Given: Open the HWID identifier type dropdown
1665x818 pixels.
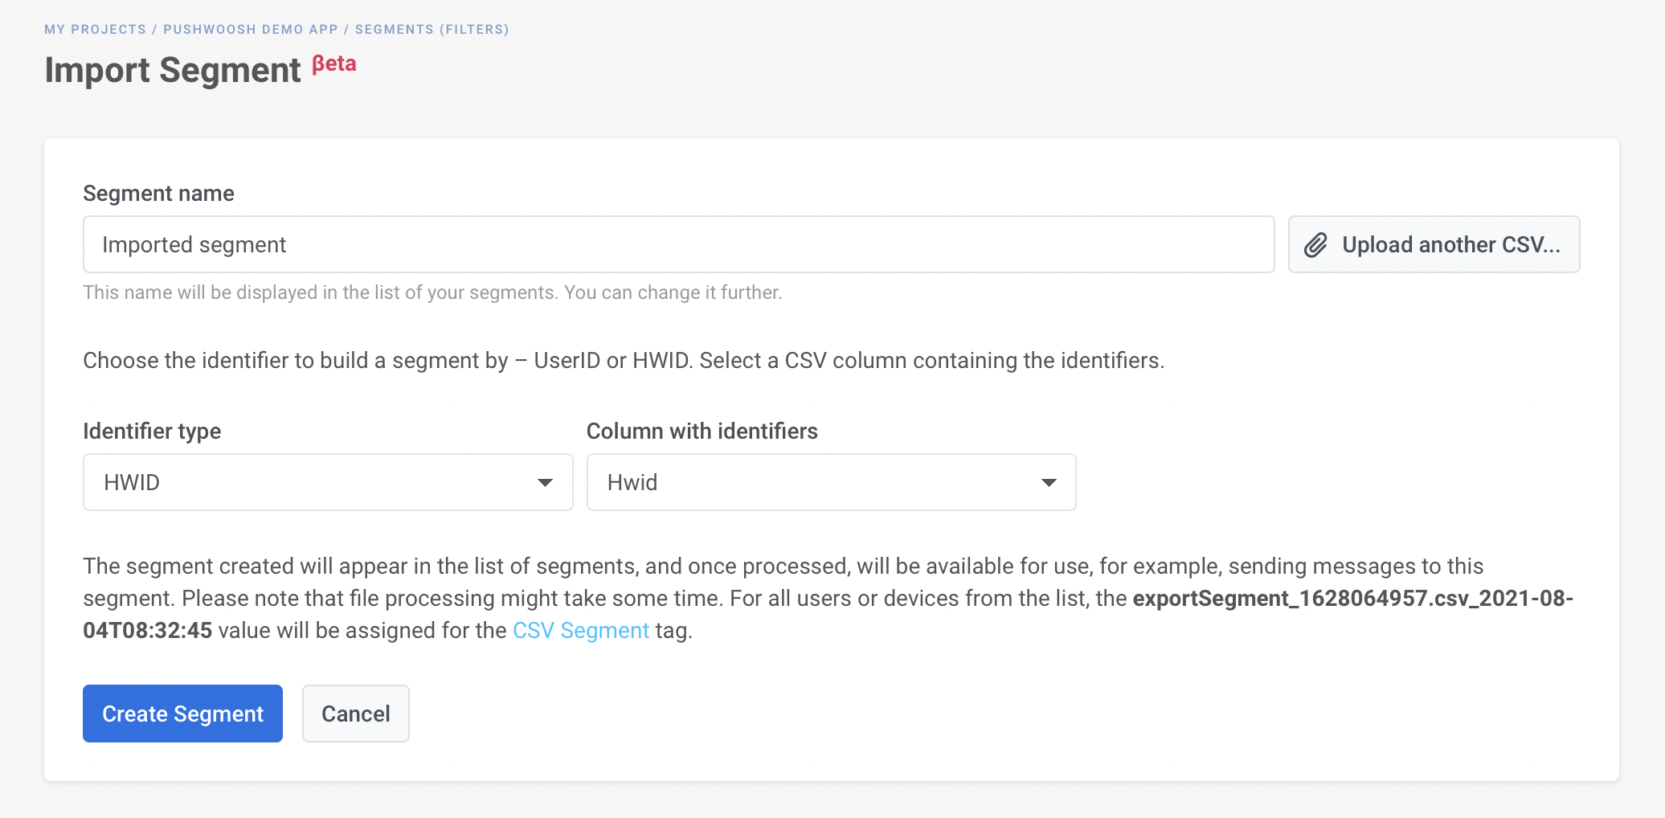Looking at the screenshot, I should click(x=327, y=482).
